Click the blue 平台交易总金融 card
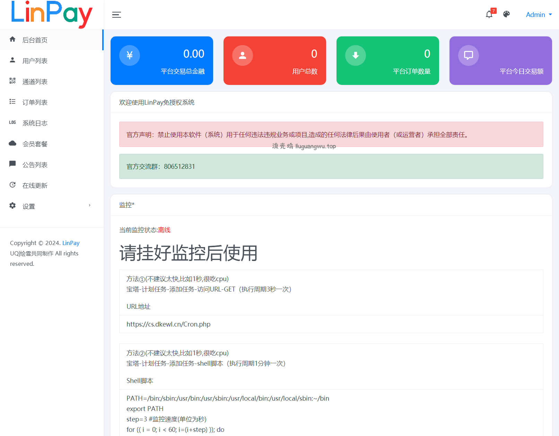Screen dimensions: 559x436 [161, 61]
